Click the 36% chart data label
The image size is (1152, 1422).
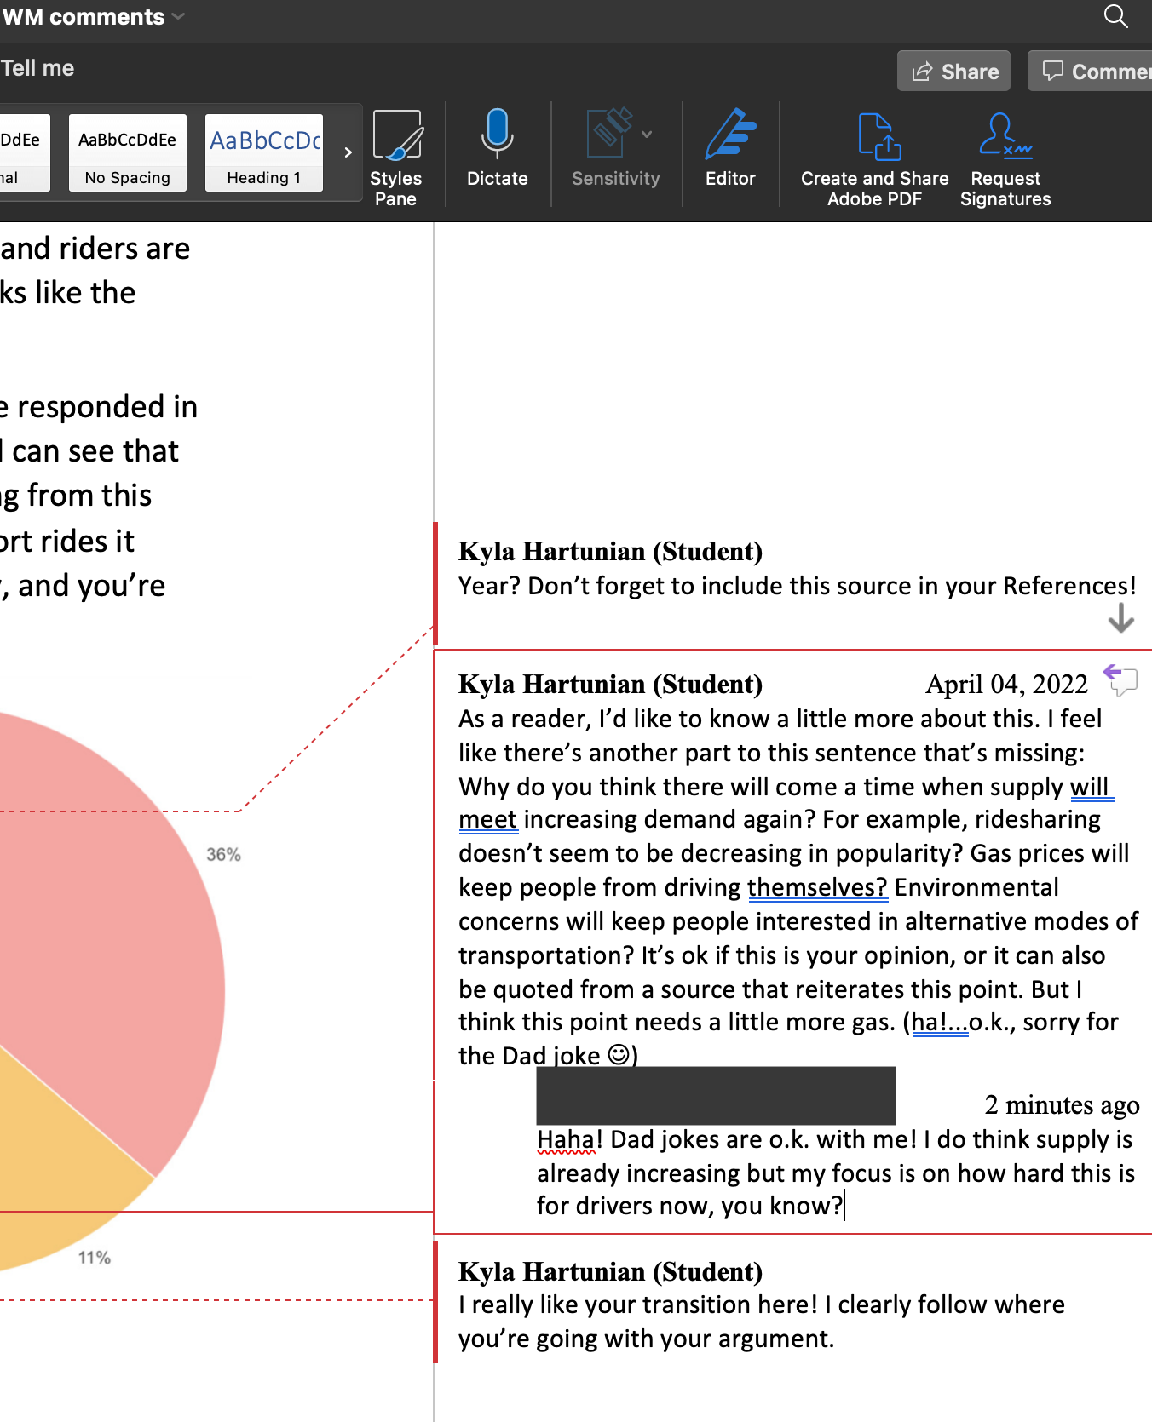click(224, 854)
